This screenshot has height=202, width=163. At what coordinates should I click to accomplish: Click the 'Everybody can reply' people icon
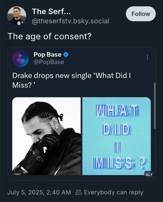78,192
